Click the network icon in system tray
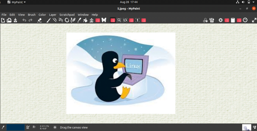 pos(237,2)
